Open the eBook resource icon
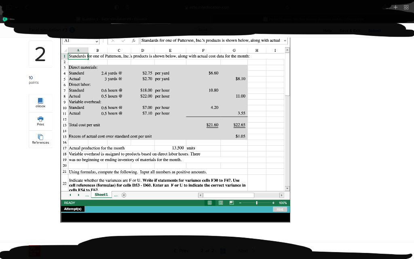The image size is (414, 259). click(40, 103)
